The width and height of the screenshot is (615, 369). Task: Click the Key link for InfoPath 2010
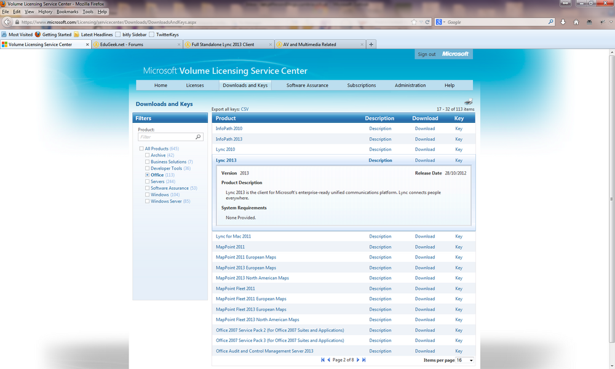click(x=459, y=128)
